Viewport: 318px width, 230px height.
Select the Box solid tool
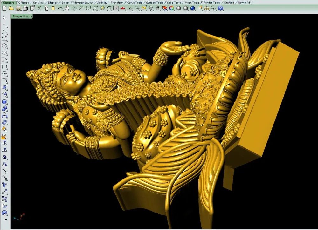[x=4, y=102]
